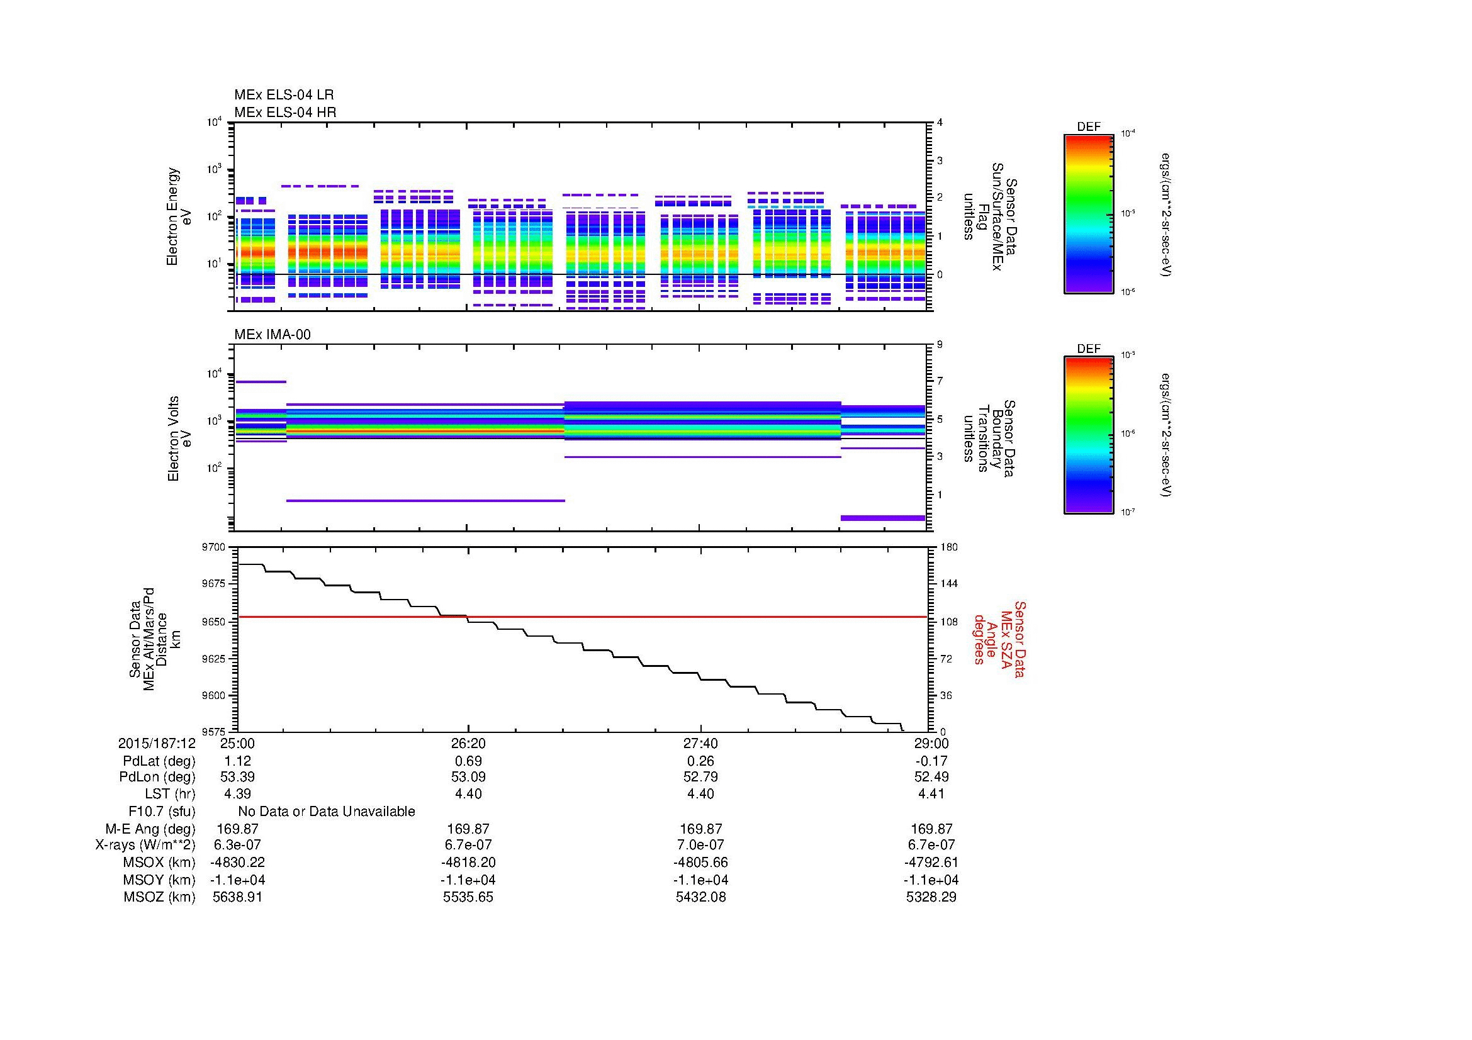Viewport: 1472px width, 1040px height.
Task: Click the MSOZ value 5432.08
Action: (700, 897)
